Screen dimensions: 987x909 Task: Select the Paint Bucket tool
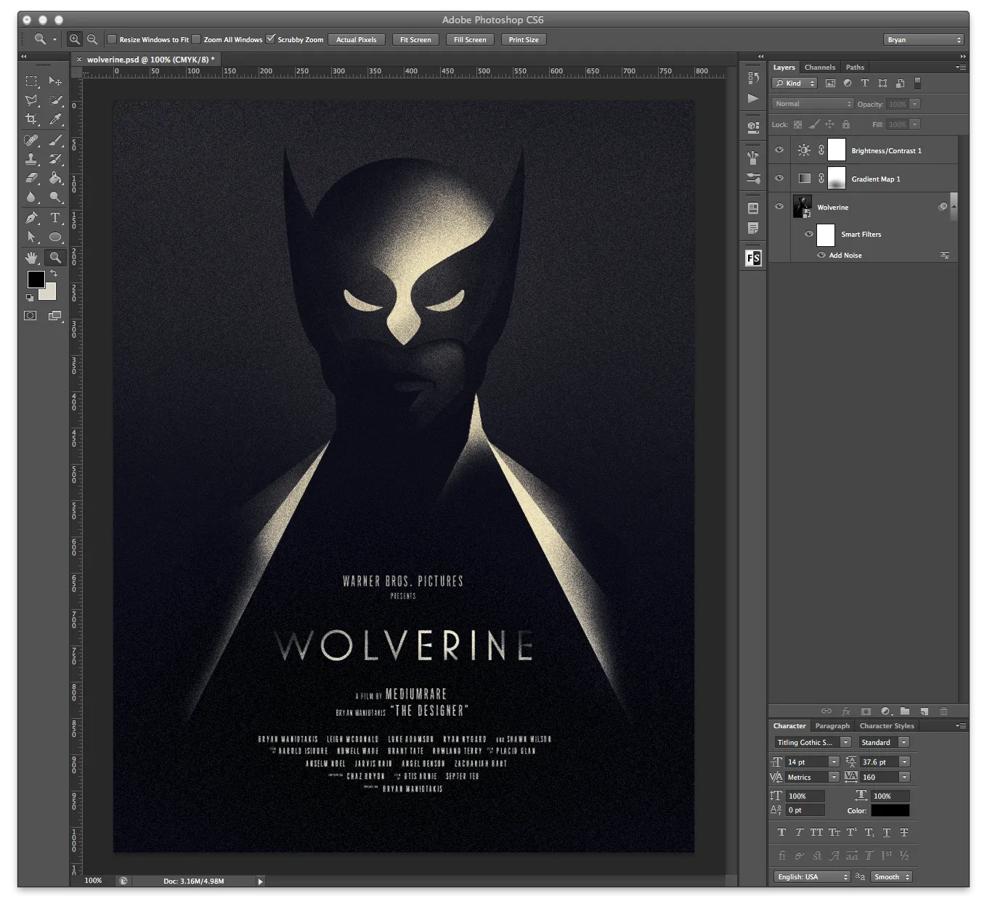[x=55, y=178]
